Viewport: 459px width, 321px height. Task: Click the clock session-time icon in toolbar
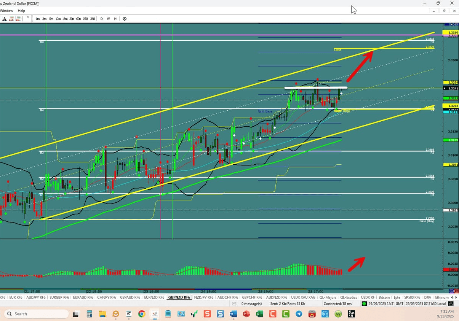[125, 18]
